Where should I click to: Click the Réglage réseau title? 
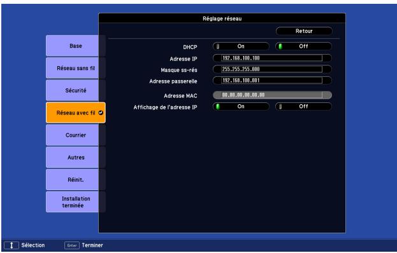222,18
